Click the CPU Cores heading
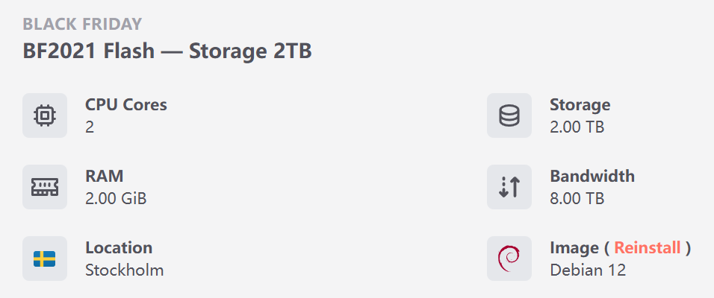This screenshot has width=714, height=298. (126, 104)
